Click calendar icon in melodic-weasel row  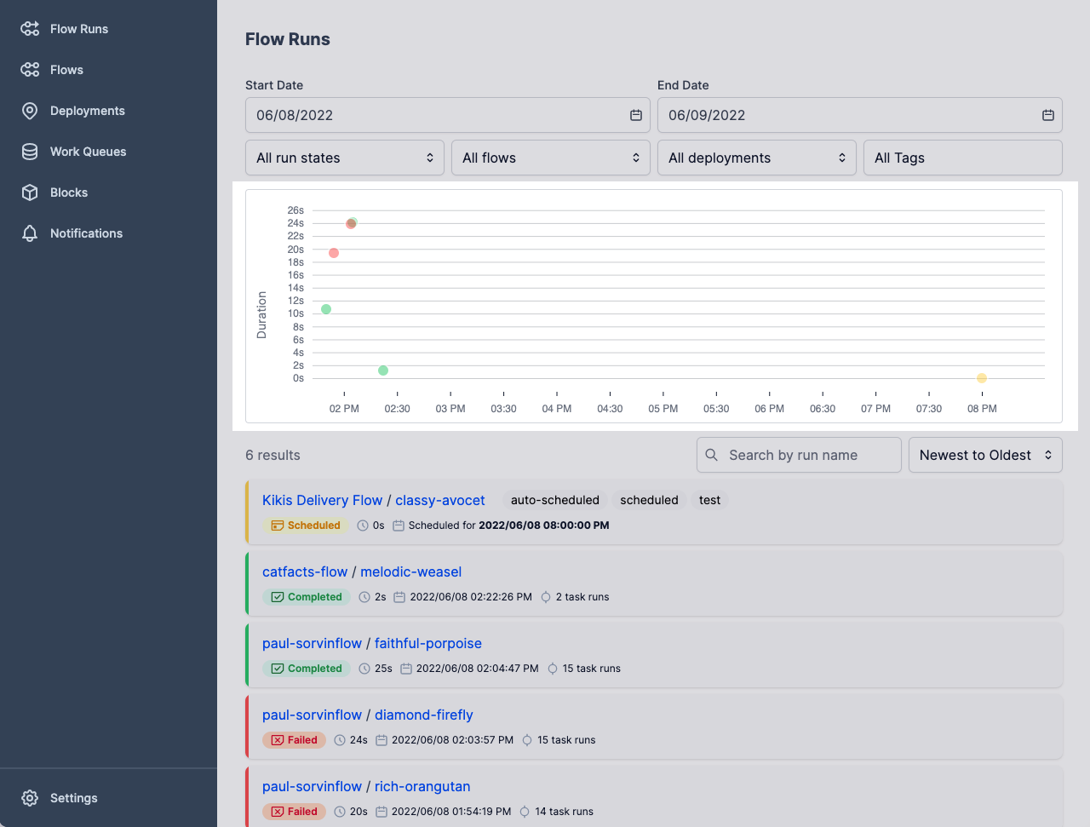pyautogui.click(x=399, y=597)
